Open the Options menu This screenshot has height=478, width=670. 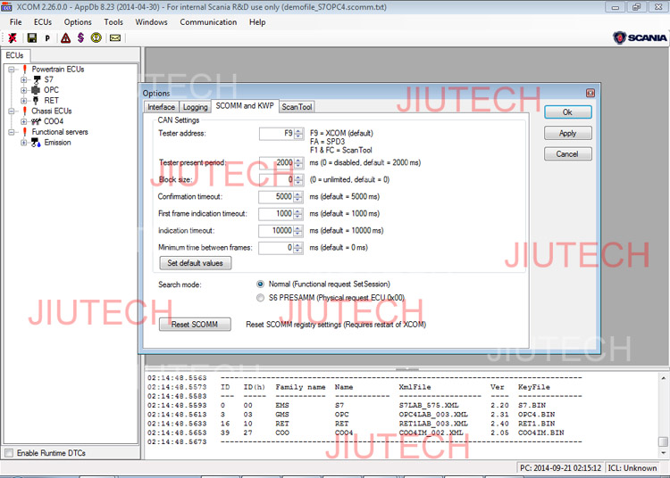tap(78, 22)
